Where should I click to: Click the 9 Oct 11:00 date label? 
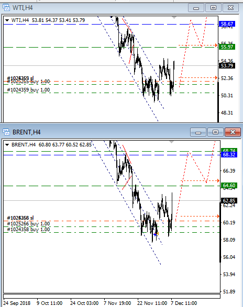coord(49,303)
